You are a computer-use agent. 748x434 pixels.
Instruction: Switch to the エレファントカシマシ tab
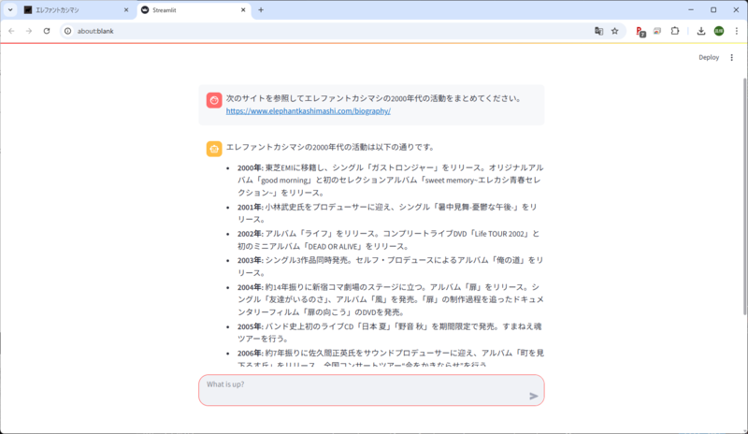coord(77,10)
